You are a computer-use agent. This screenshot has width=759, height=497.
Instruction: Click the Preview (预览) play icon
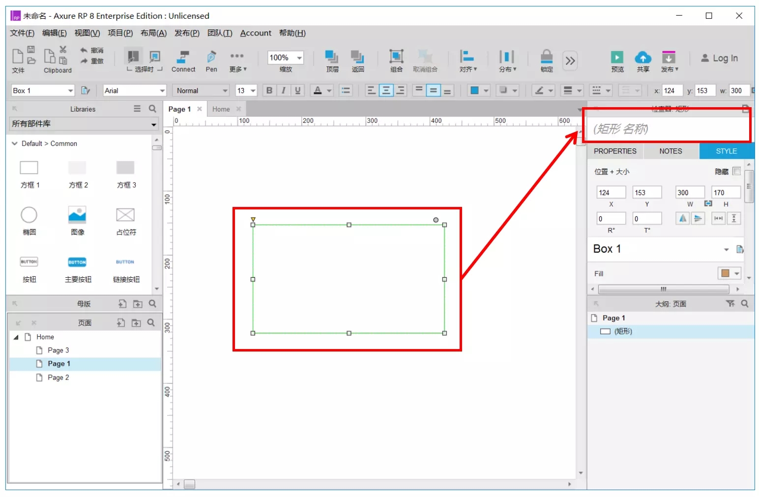(617, 57)
